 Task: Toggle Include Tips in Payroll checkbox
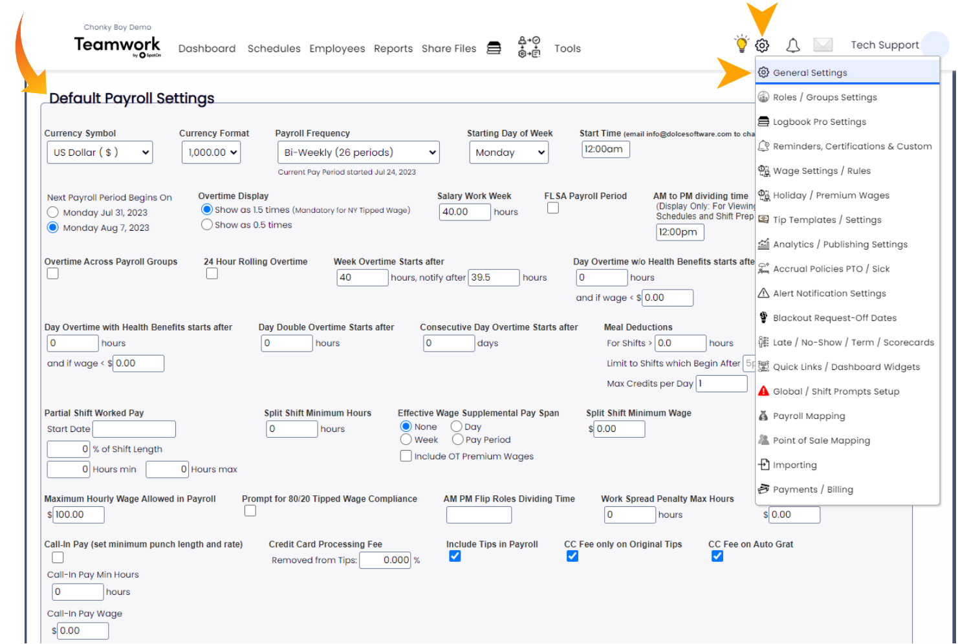(x=455, y=556)
